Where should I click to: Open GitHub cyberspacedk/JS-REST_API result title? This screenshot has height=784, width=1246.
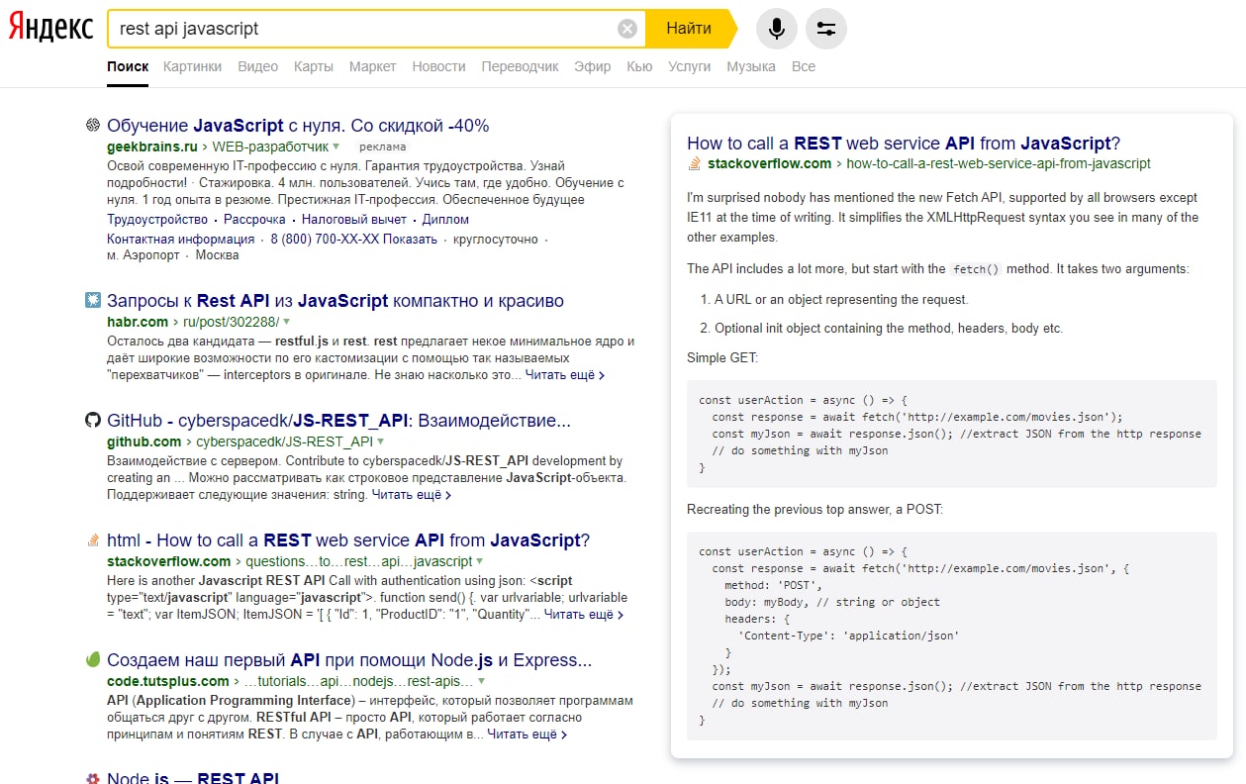(x=339, y=421)
